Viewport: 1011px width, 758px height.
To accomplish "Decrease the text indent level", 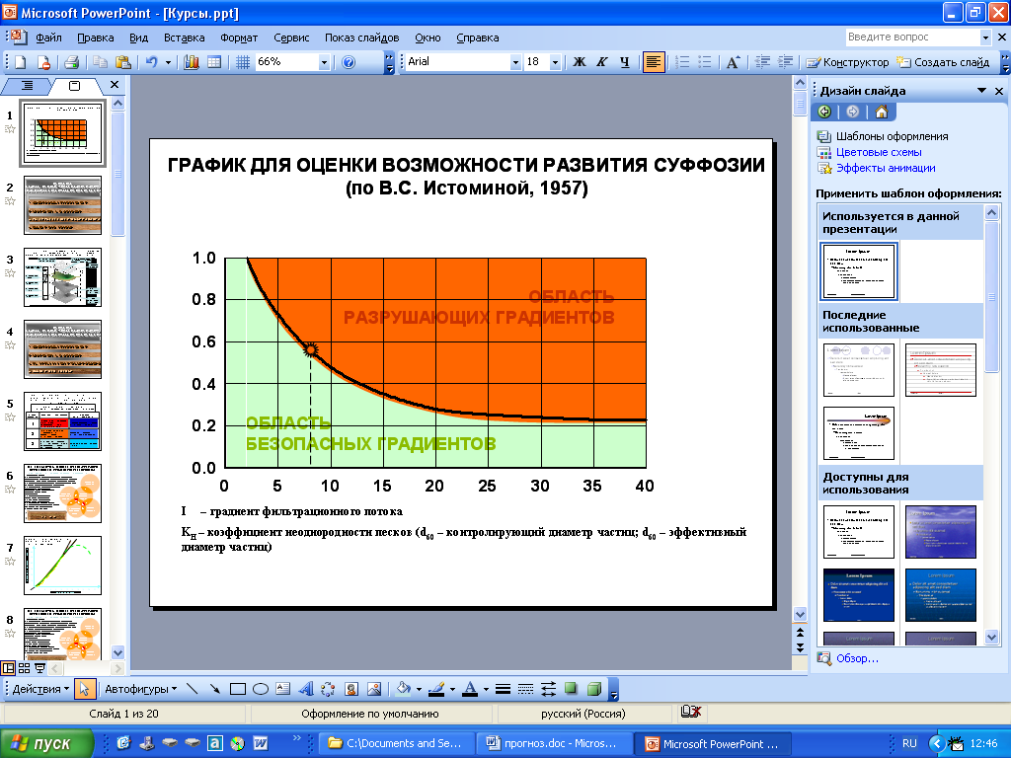I will pos(763,62).
